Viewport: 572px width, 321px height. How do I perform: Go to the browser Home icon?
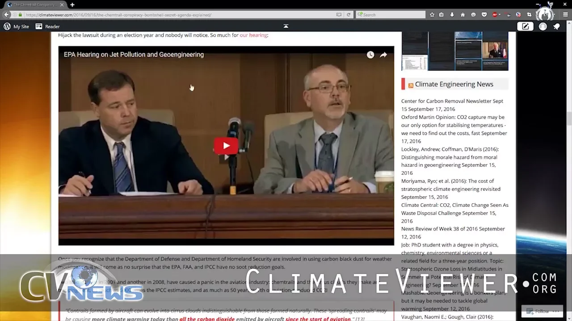click(463, 15)
